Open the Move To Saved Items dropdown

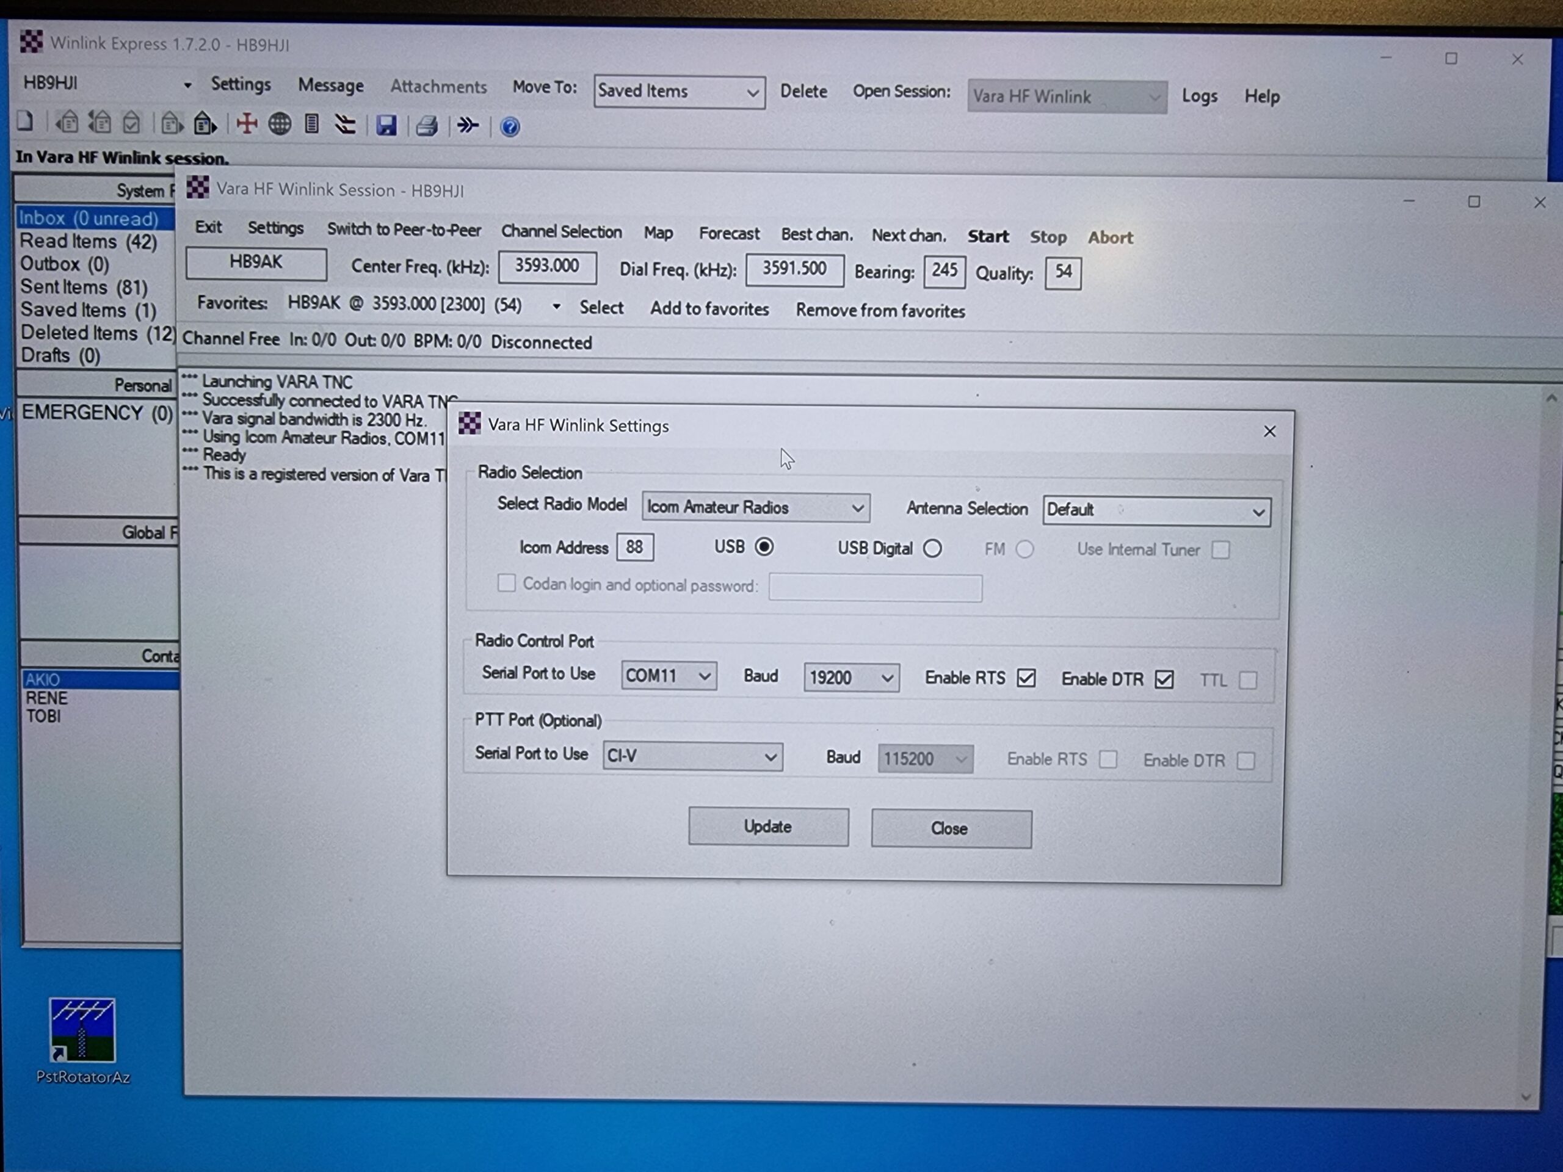pos(679,92)
